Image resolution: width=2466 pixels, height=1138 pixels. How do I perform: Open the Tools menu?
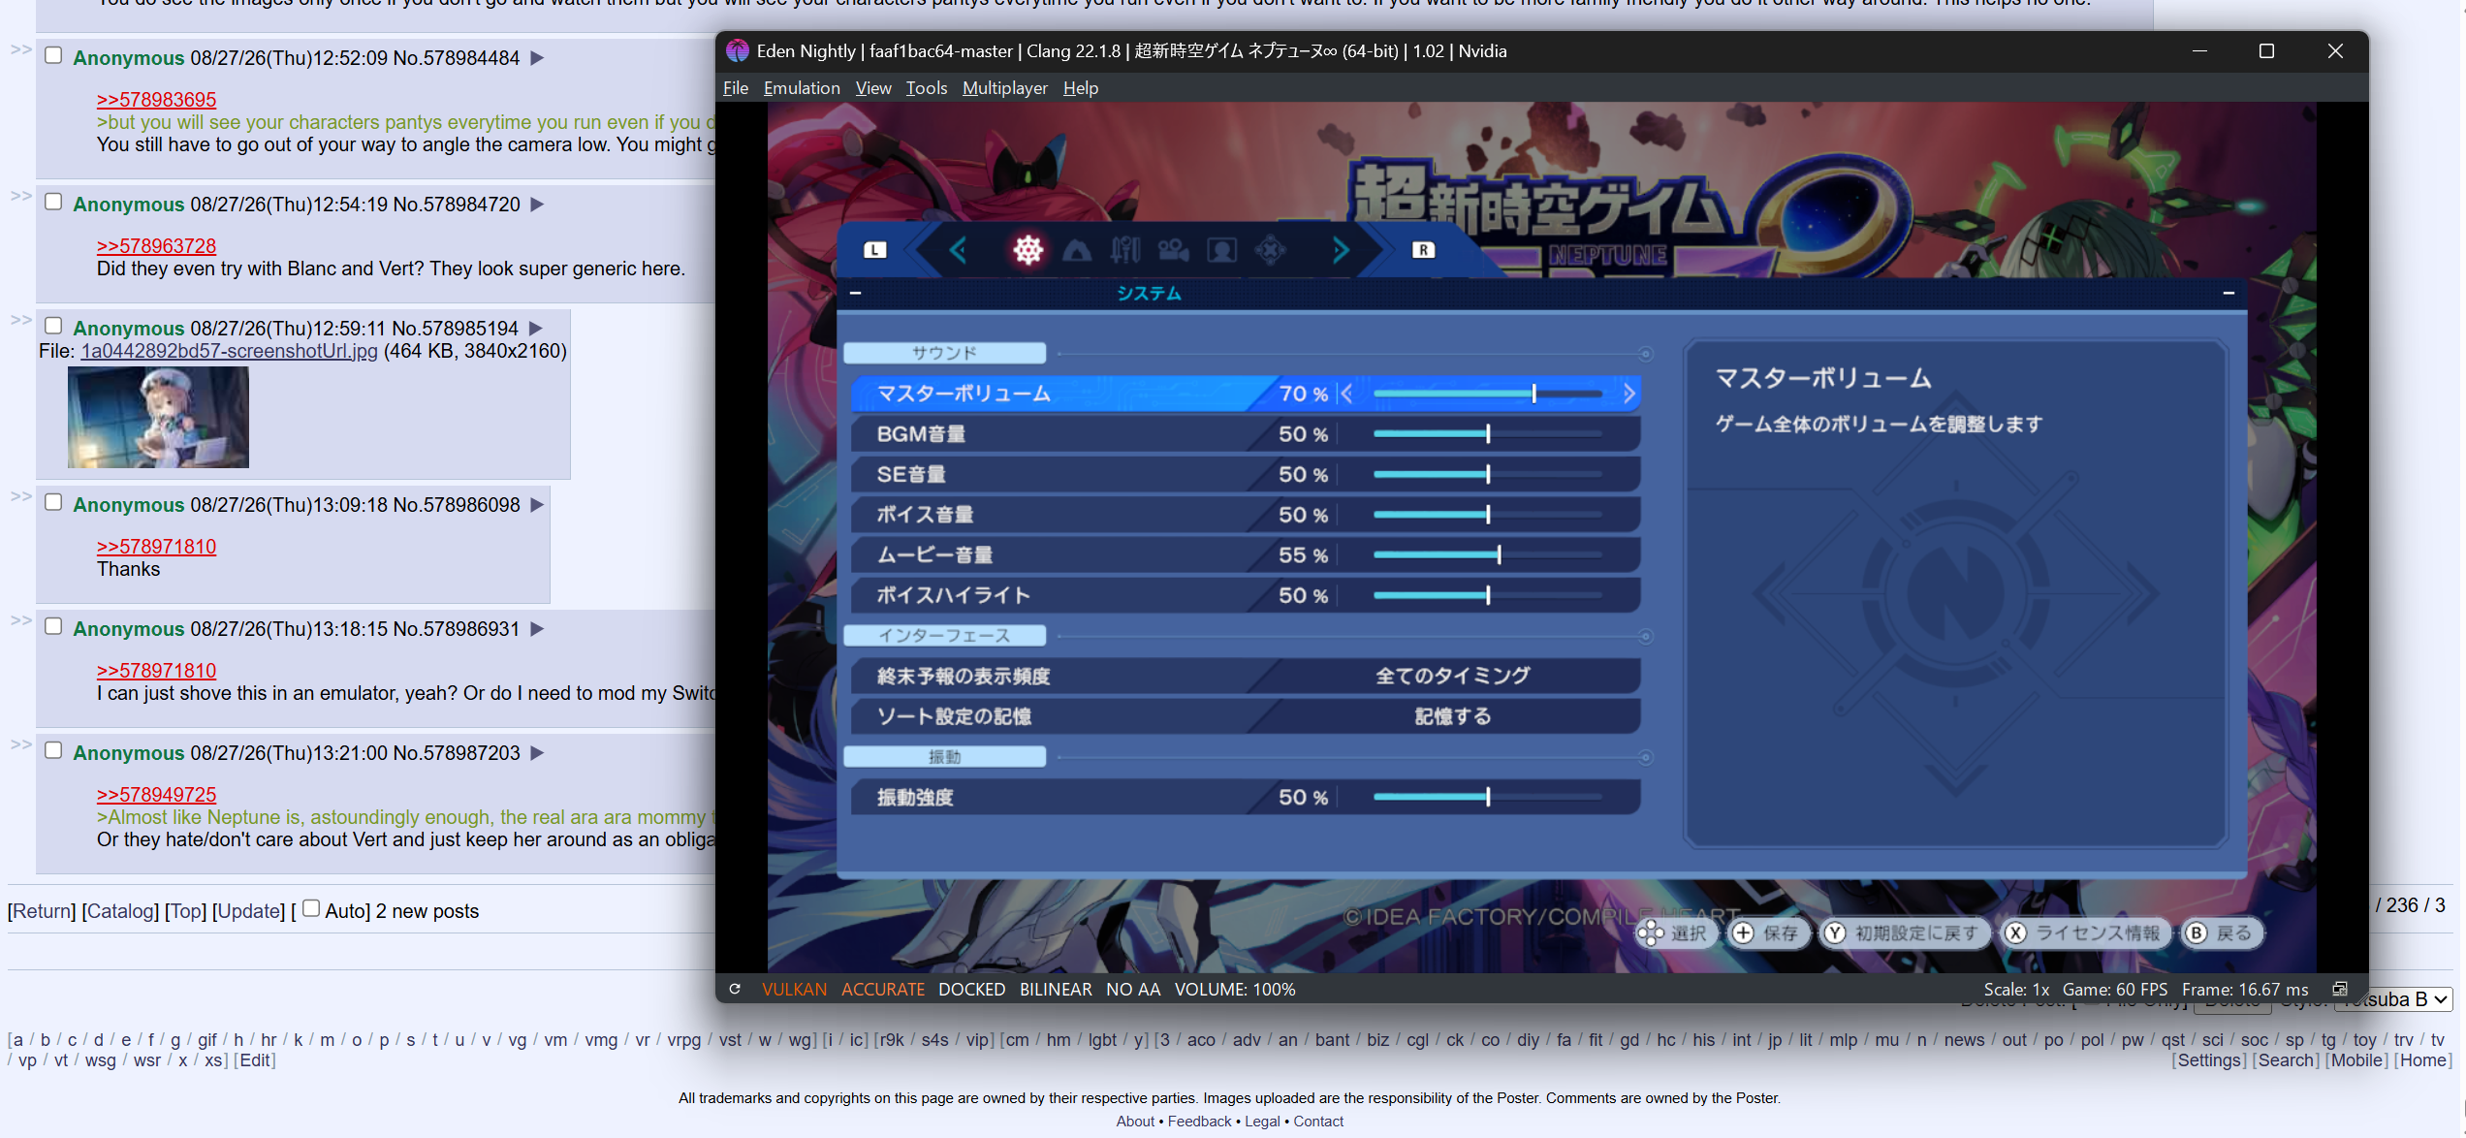coord(927,88)
